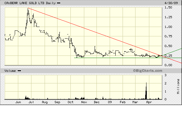Click the 1.00 price axis label
This screenshot has height=127, width=182.
tap(168, 27)
